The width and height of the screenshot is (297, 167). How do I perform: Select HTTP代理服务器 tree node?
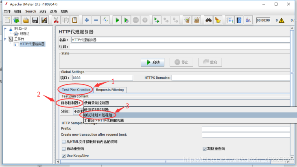(x=32, y=44)
